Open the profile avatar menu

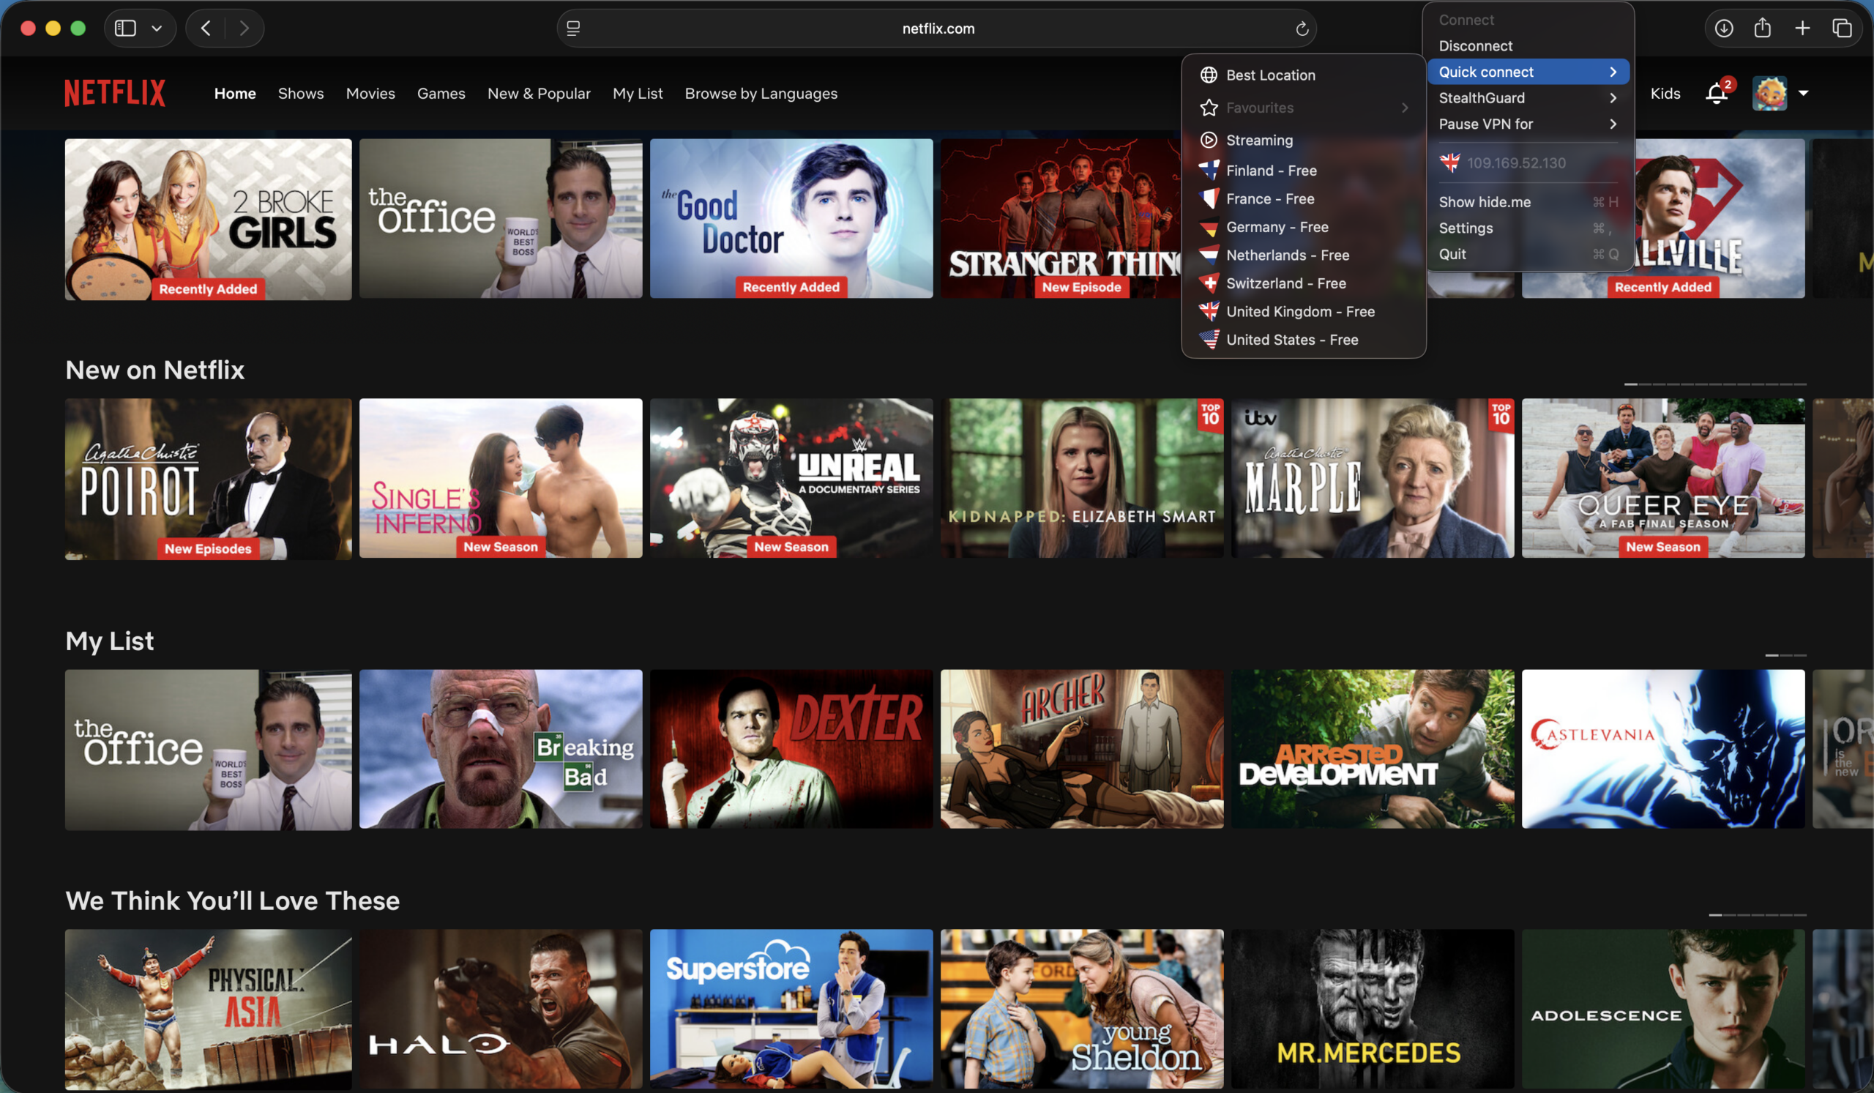(x=1769, y=93)
